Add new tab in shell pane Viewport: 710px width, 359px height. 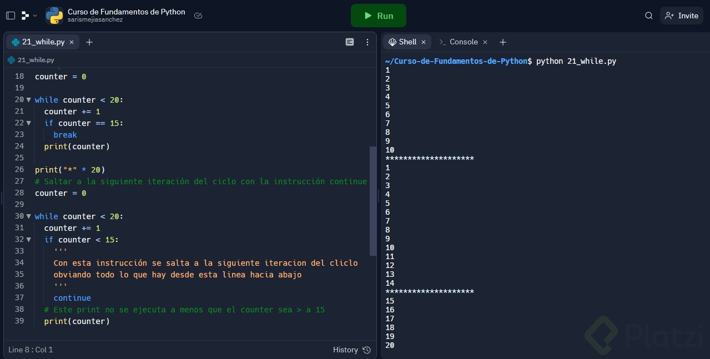502,42
